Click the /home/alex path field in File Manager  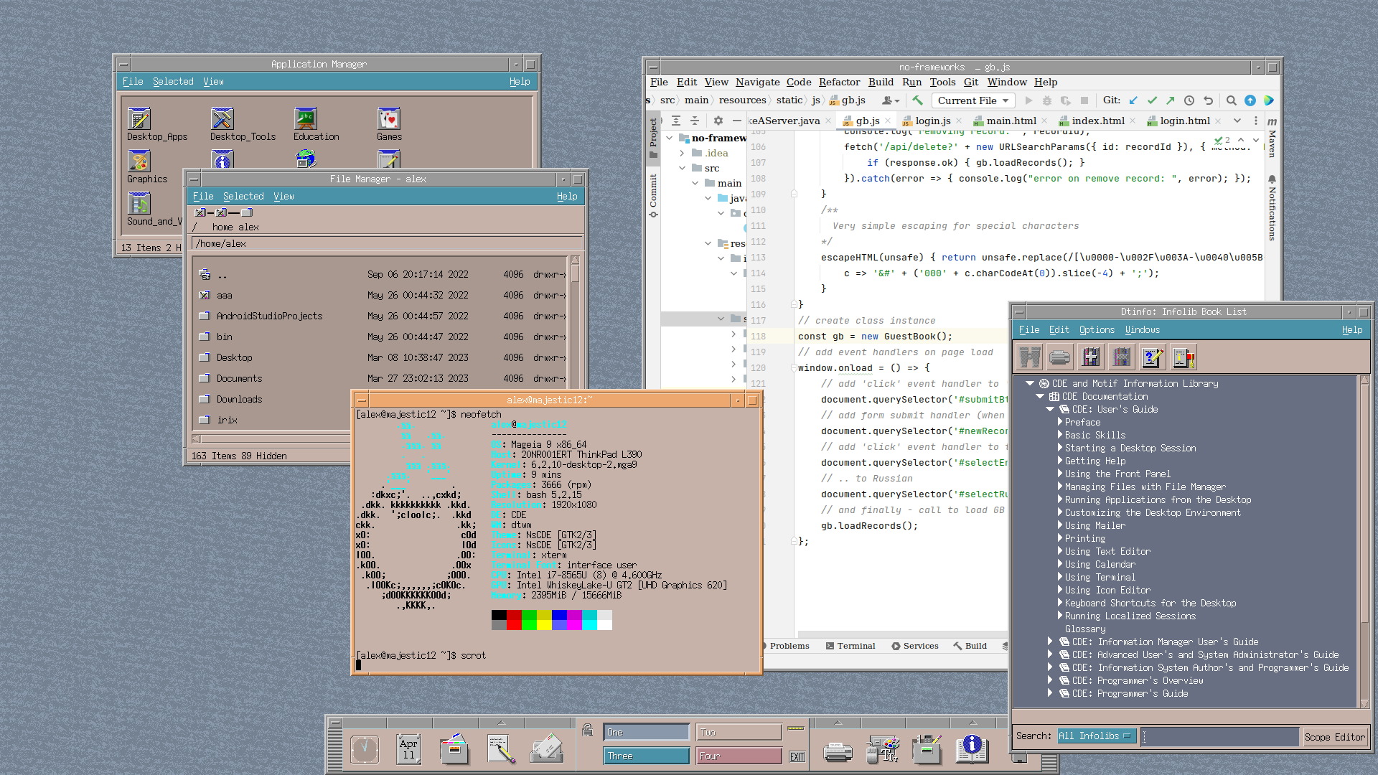[386, 243]
